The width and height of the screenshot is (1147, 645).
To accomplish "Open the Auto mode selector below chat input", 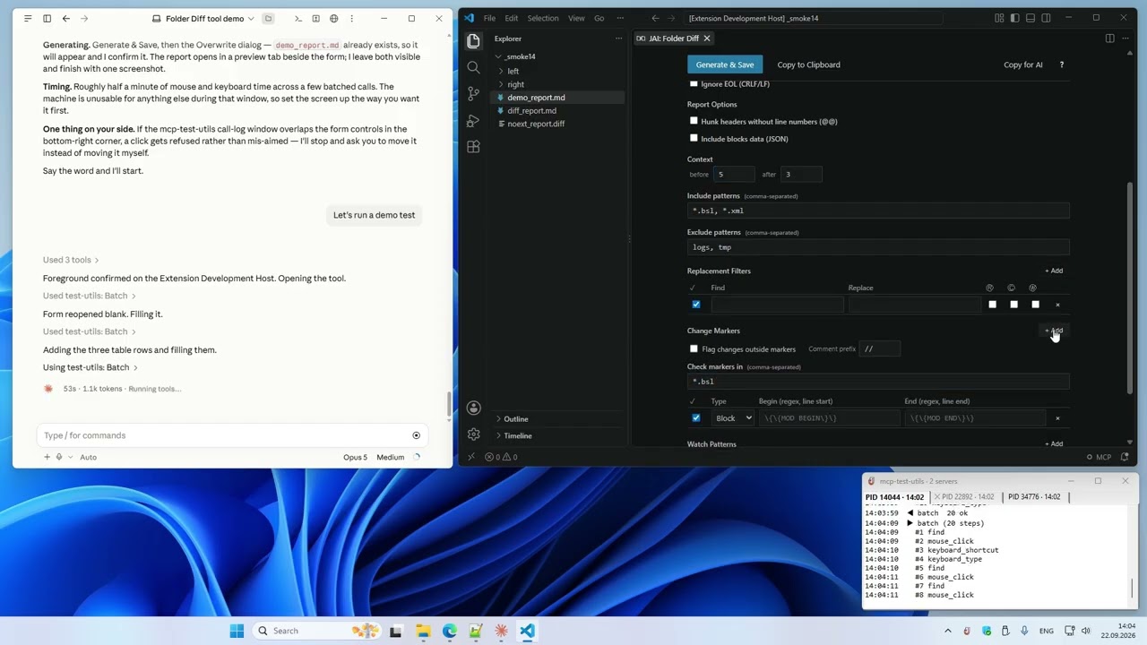I will (x=88, y=457).
